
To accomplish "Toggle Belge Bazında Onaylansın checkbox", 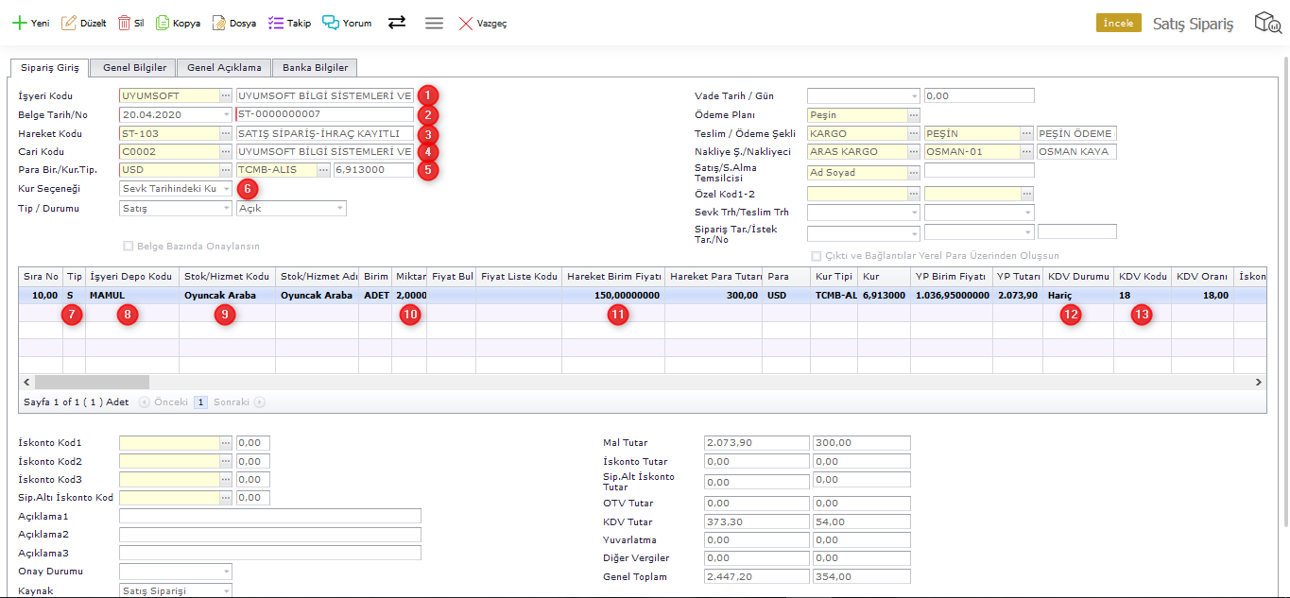I will point(128,247).
